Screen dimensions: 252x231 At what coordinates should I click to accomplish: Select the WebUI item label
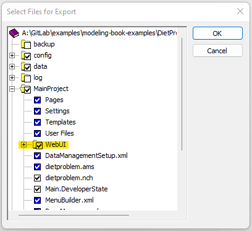[x=56, y=144]
